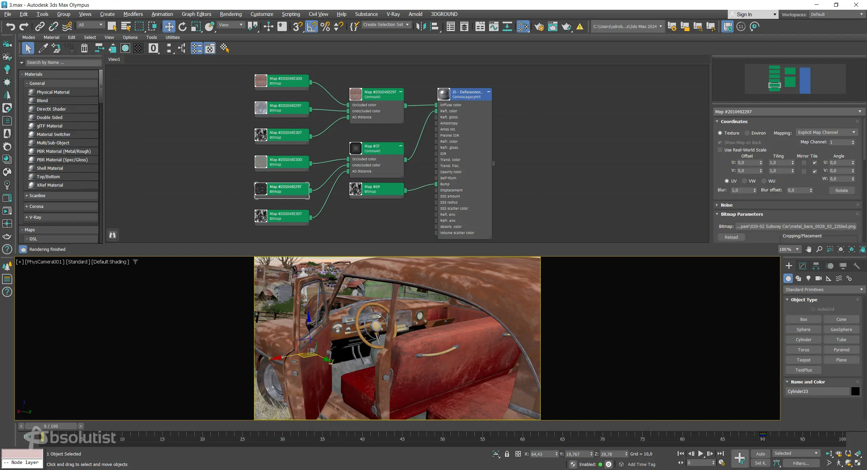Viewport: 867px width, 470px height.
Task: Choose the Lights category icon in Create panel
Action: [808, 278]
